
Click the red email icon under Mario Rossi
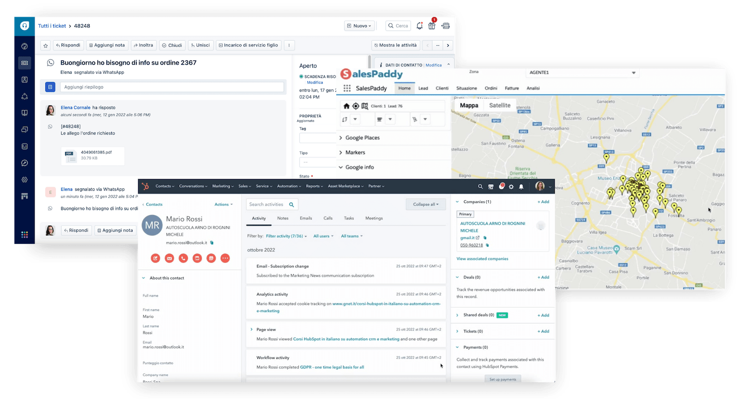coord(170,258)
